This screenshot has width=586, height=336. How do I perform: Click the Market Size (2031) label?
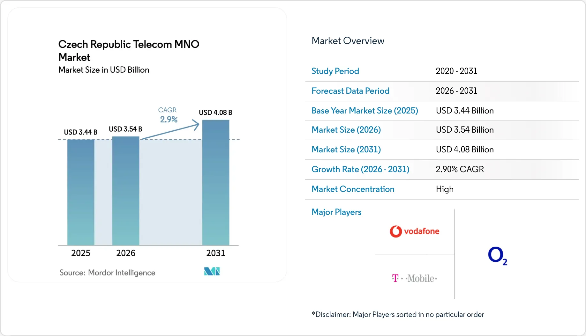pos(346,150)
